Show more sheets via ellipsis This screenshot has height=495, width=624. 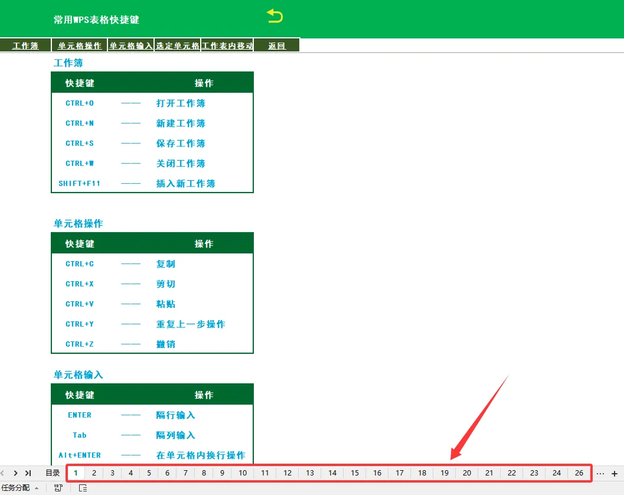tap(600, 474)
